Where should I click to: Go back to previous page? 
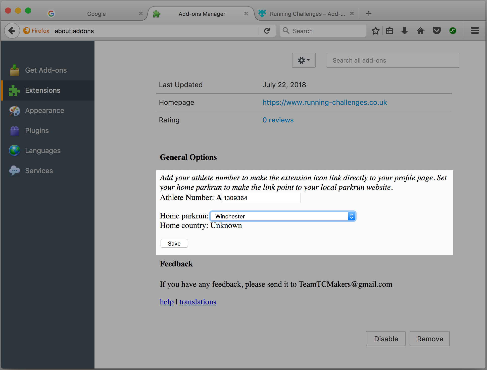coord(12,31)
